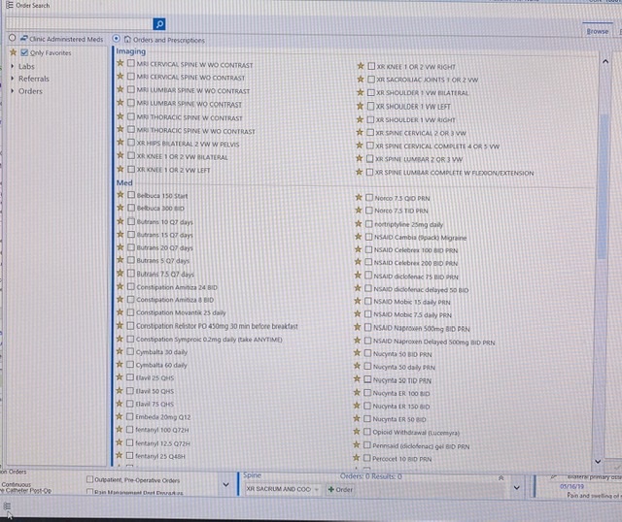Expand the Orders tree node
The image size is (622, 522).
click(x=13, y=90)
